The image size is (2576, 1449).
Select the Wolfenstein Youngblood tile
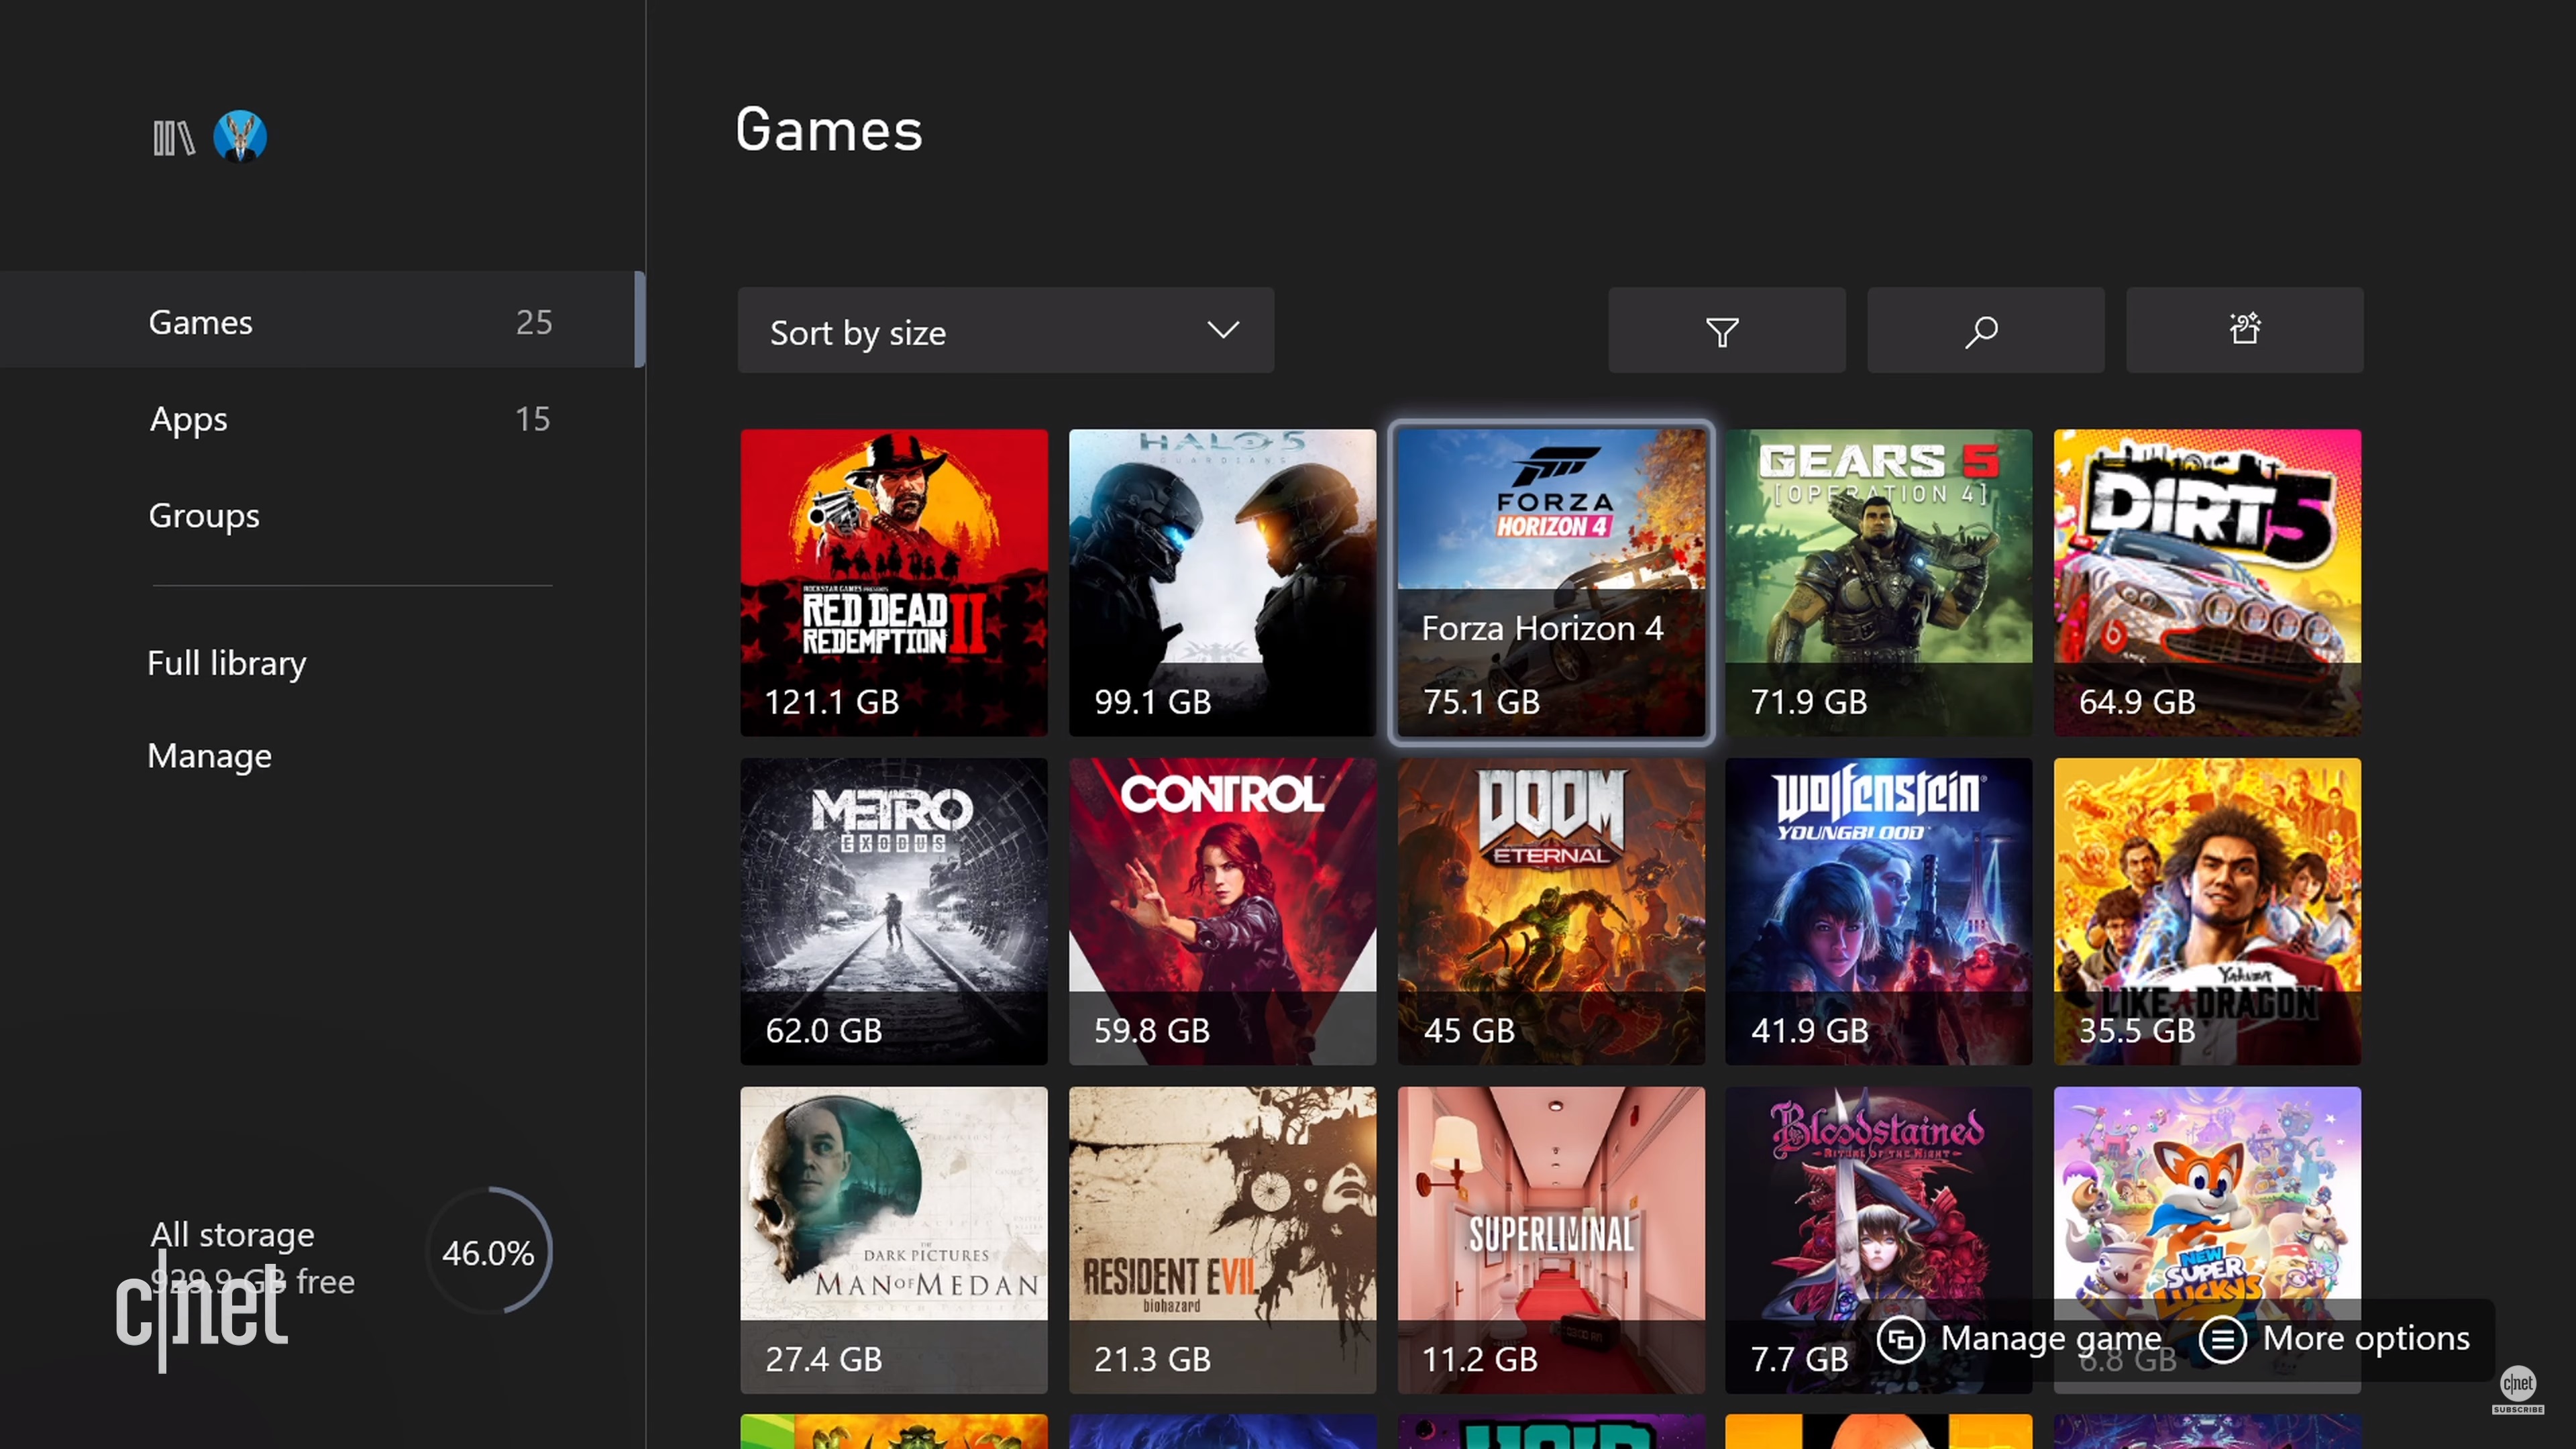(1879, 911)
